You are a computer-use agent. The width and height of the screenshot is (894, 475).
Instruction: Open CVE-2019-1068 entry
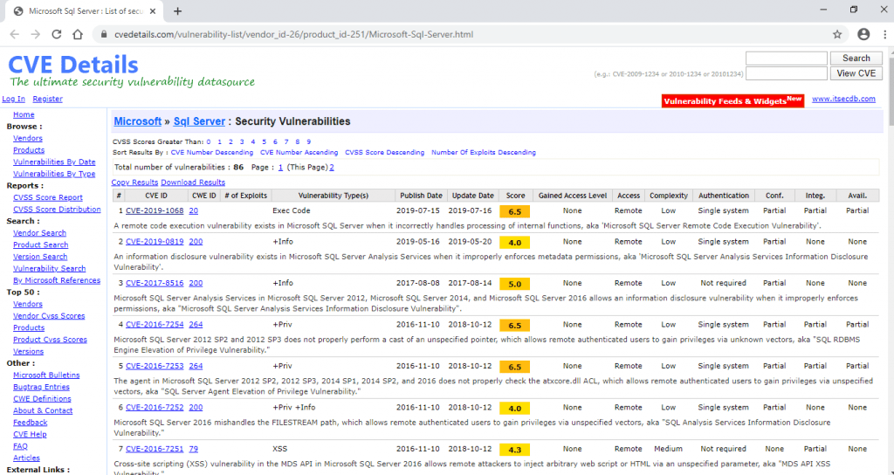point(155,210)
